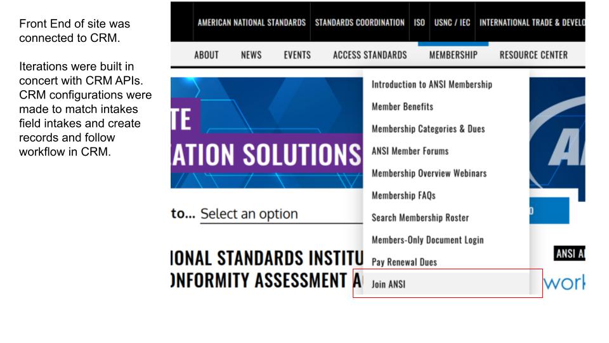Open Standards Coordination top link
609x343 pixels.
360,22
